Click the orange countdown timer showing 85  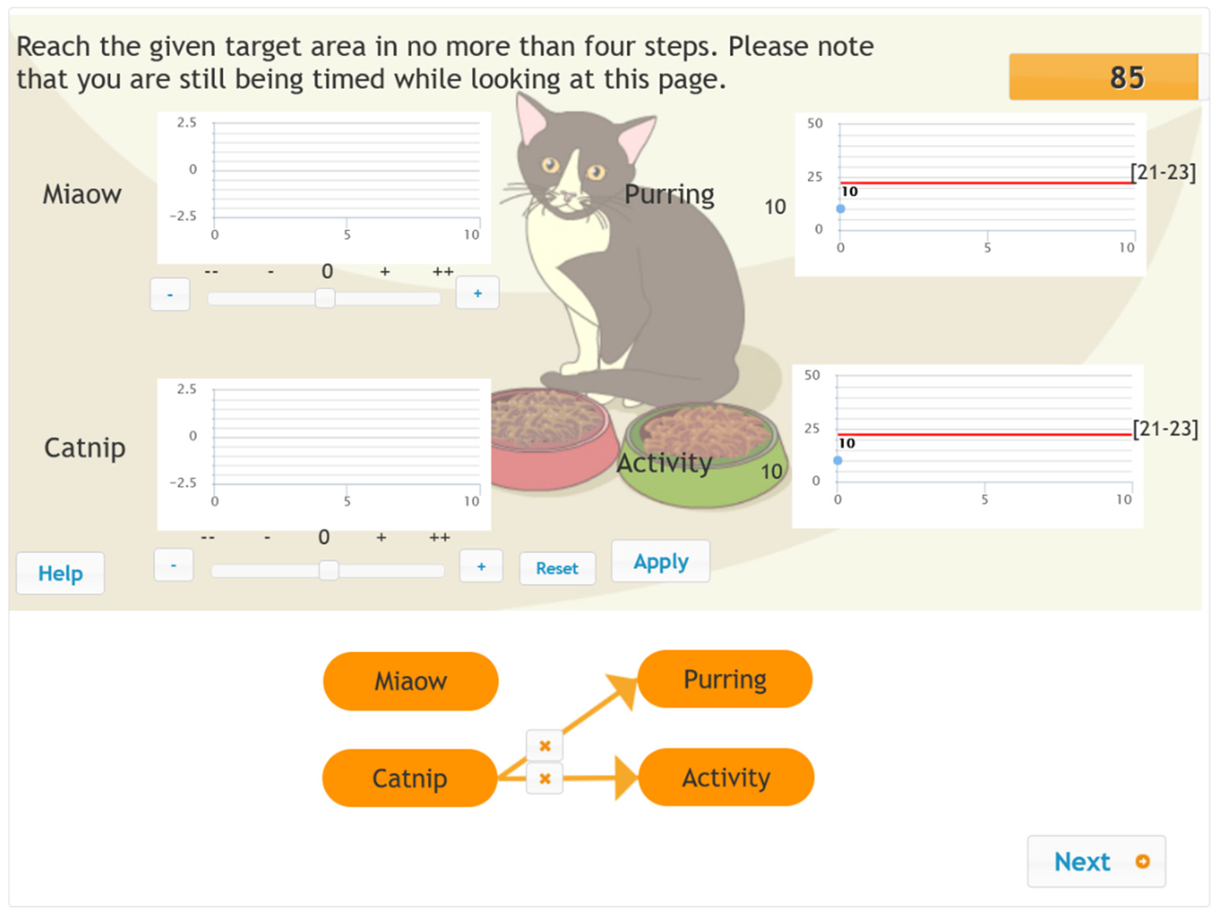1104,78
